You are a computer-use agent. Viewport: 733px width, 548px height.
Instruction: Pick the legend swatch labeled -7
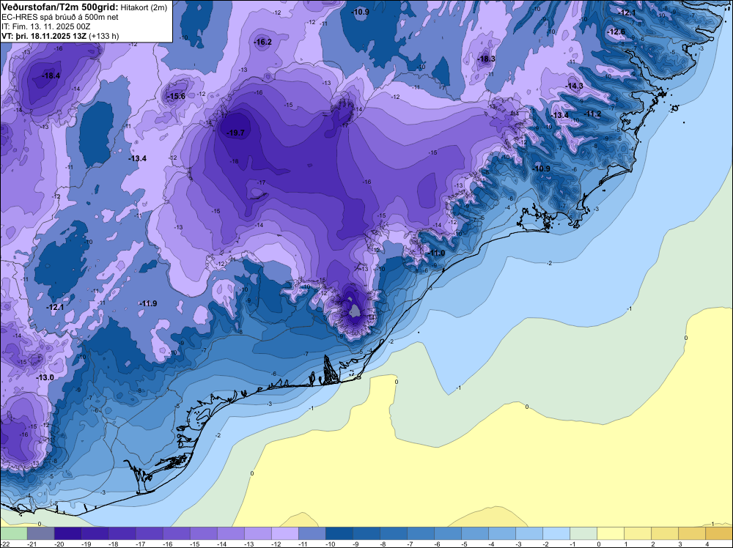click(421, 533)
